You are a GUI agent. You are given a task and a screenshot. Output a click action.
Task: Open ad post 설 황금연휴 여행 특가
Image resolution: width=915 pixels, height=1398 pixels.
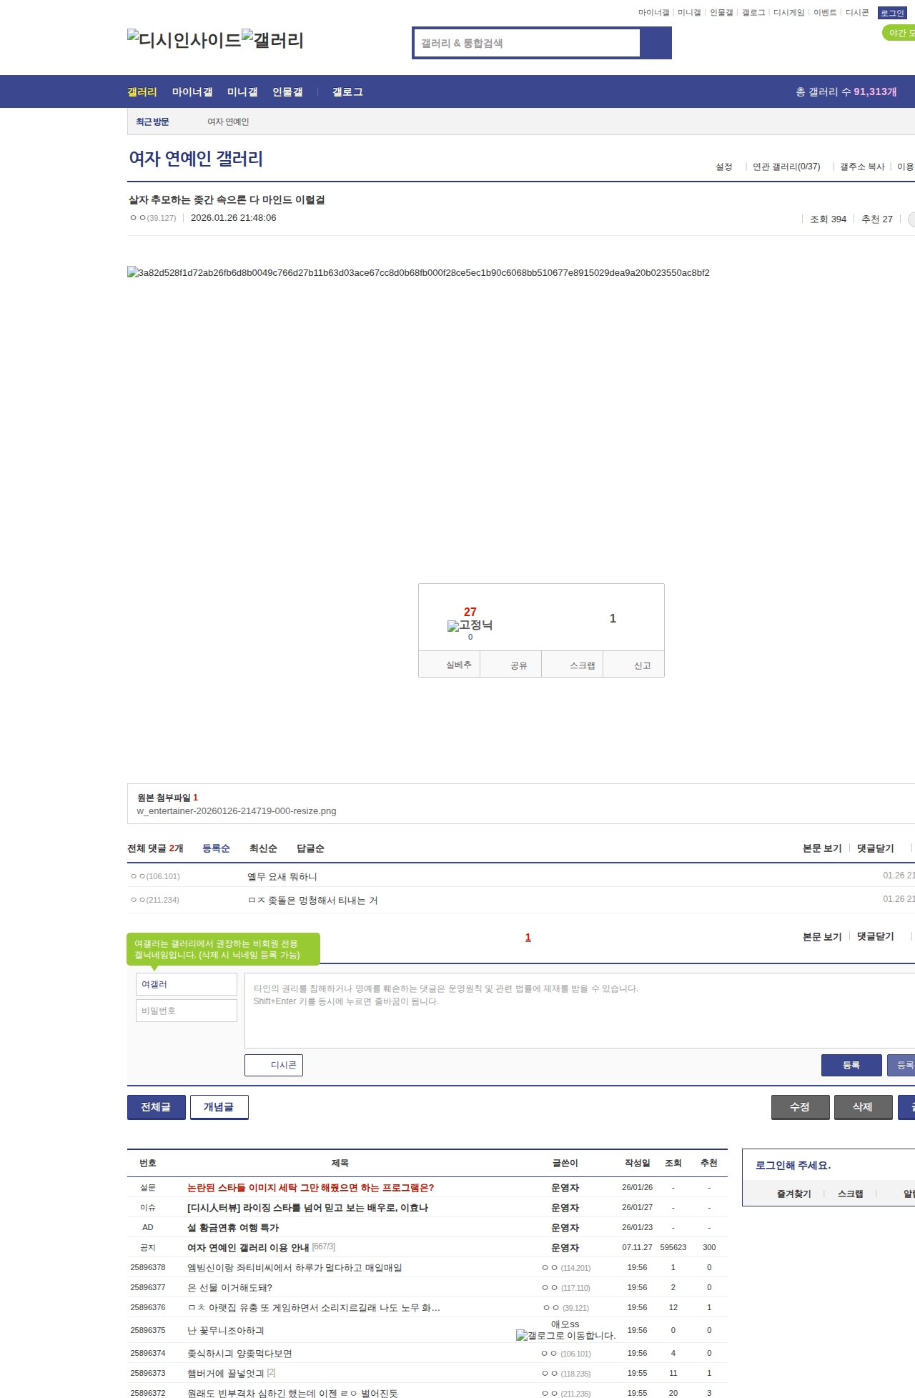[233, 1227]
